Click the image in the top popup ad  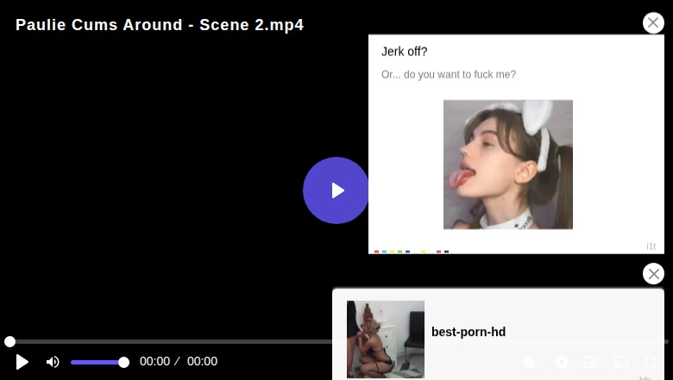pyautogui.click(x=507, y=165)
